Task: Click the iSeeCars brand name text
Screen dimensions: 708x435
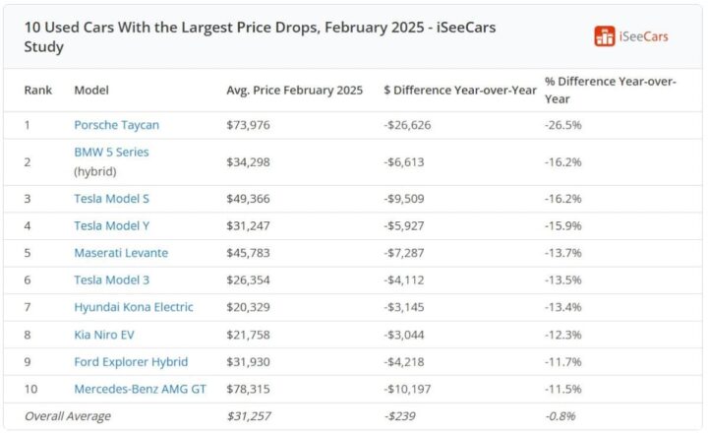Action: coord(645,36)
